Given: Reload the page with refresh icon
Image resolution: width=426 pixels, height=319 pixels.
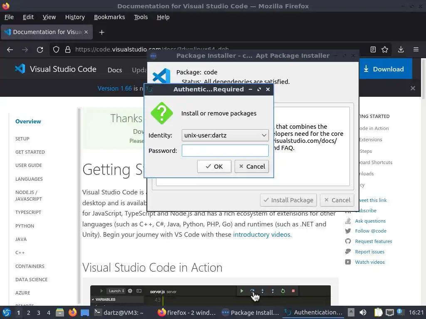Looking at the screenshot, I should point(40,50).
